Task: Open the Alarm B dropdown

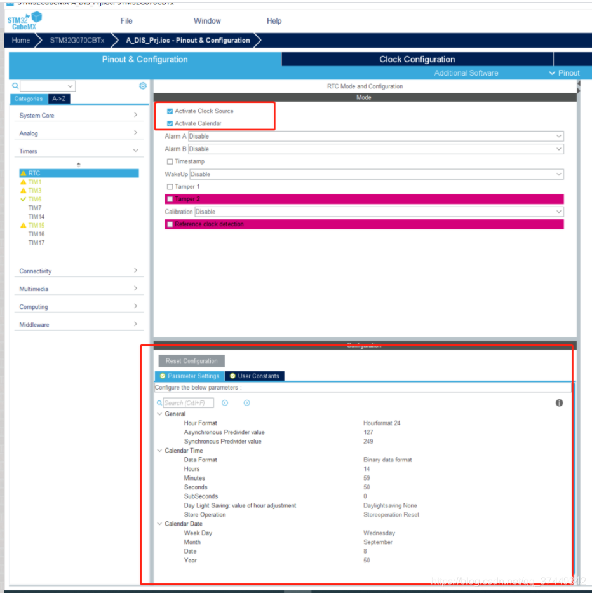Action: coord(376,149)
